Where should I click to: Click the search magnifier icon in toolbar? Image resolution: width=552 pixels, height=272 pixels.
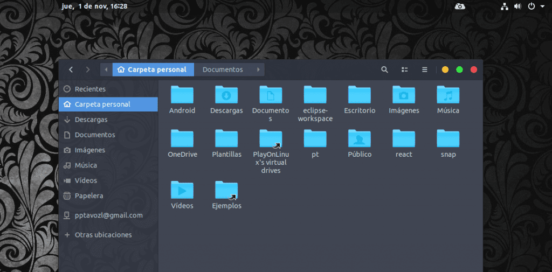[x=384, y=69]
